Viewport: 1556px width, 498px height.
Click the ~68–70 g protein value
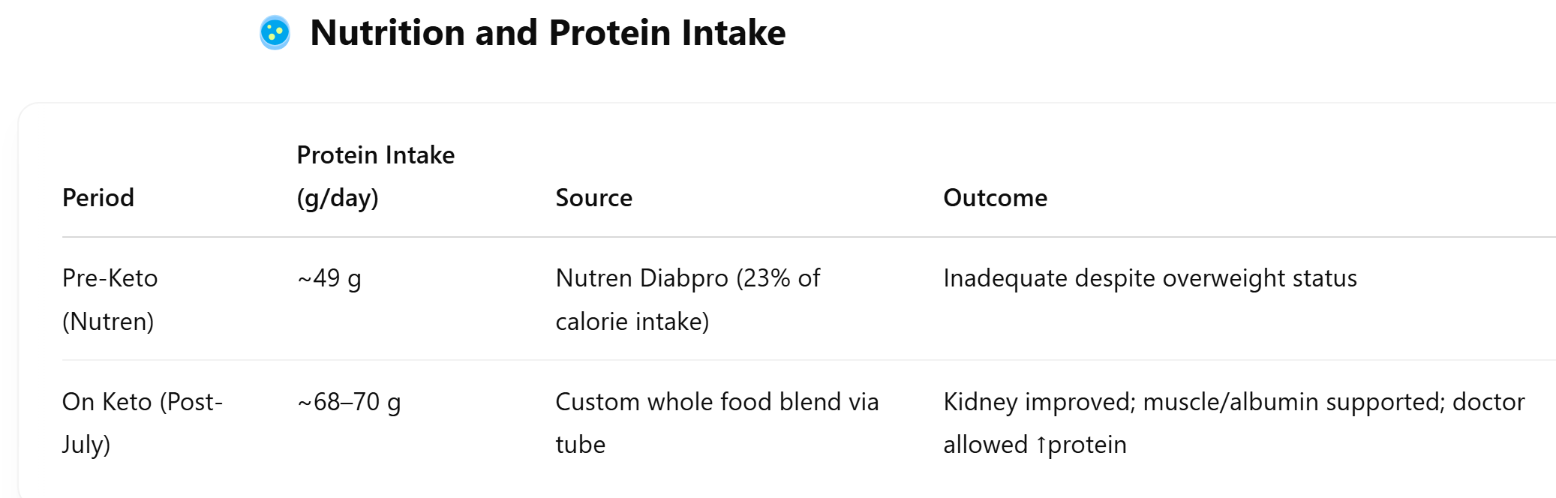(349, 403)
